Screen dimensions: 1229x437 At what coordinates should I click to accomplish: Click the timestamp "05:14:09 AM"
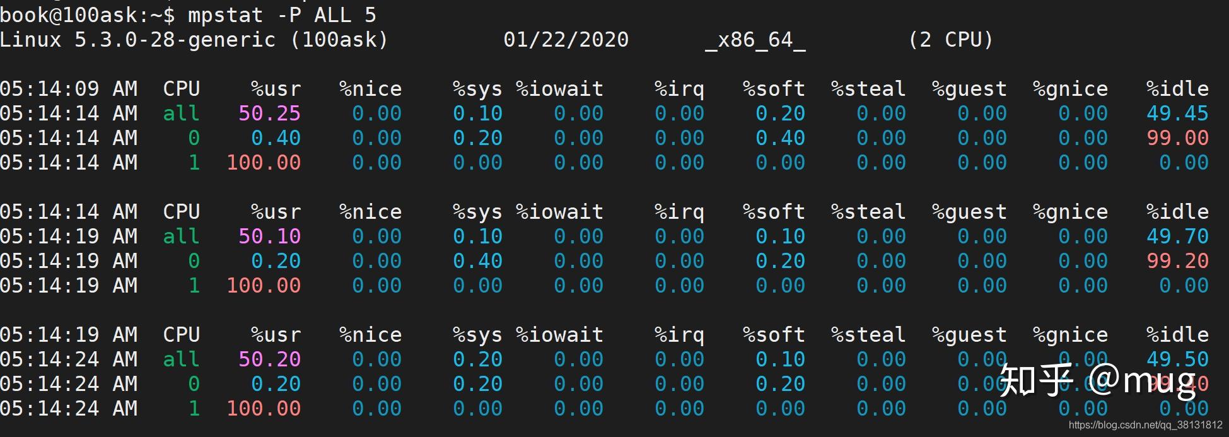coord(69,89)
